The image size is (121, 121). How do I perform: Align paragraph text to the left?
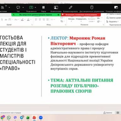tap(36, 20)
